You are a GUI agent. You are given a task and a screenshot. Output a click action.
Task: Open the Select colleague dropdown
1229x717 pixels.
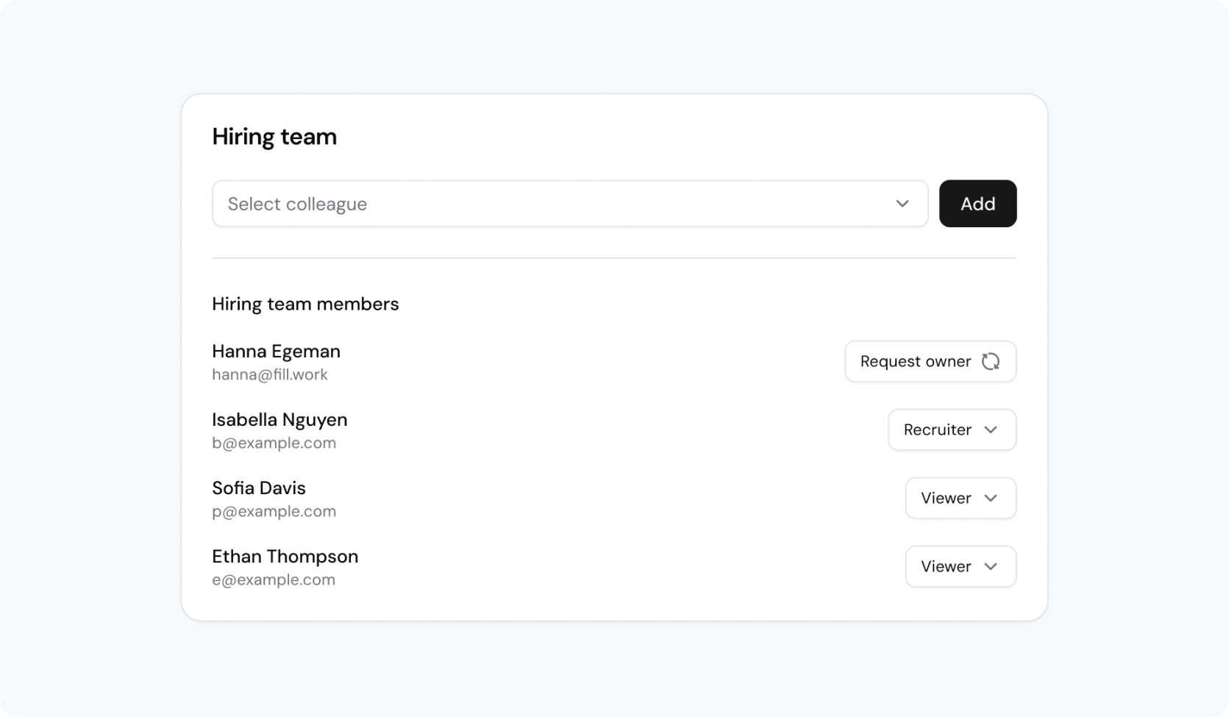coord(570,204)
